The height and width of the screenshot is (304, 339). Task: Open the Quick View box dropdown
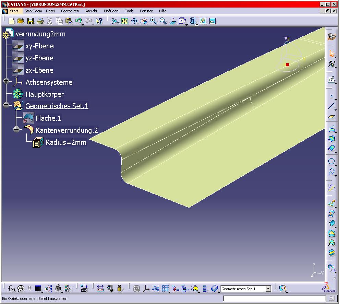click(x=186, y=25)
